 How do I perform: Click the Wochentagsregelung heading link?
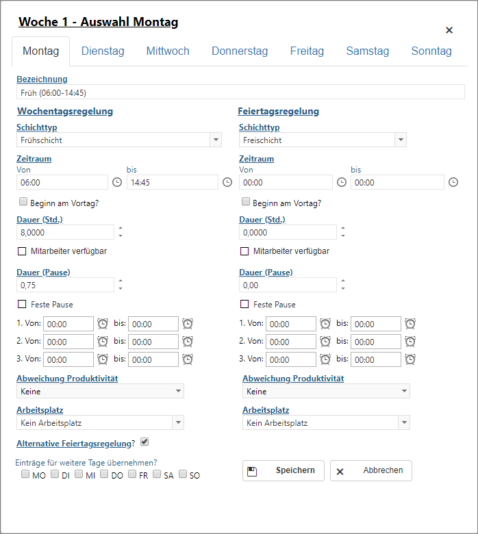(65, 111)
